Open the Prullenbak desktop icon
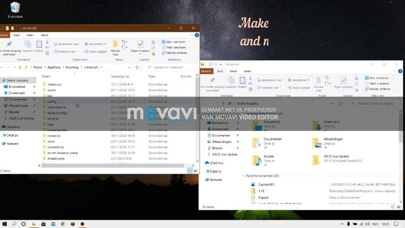The image size is (405, 228). pyautogui.click(x=15, y=10)
